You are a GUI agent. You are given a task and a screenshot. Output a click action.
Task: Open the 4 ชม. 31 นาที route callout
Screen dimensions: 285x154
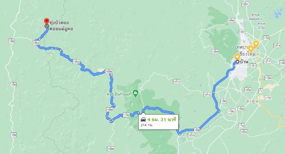tap(158, 122)
